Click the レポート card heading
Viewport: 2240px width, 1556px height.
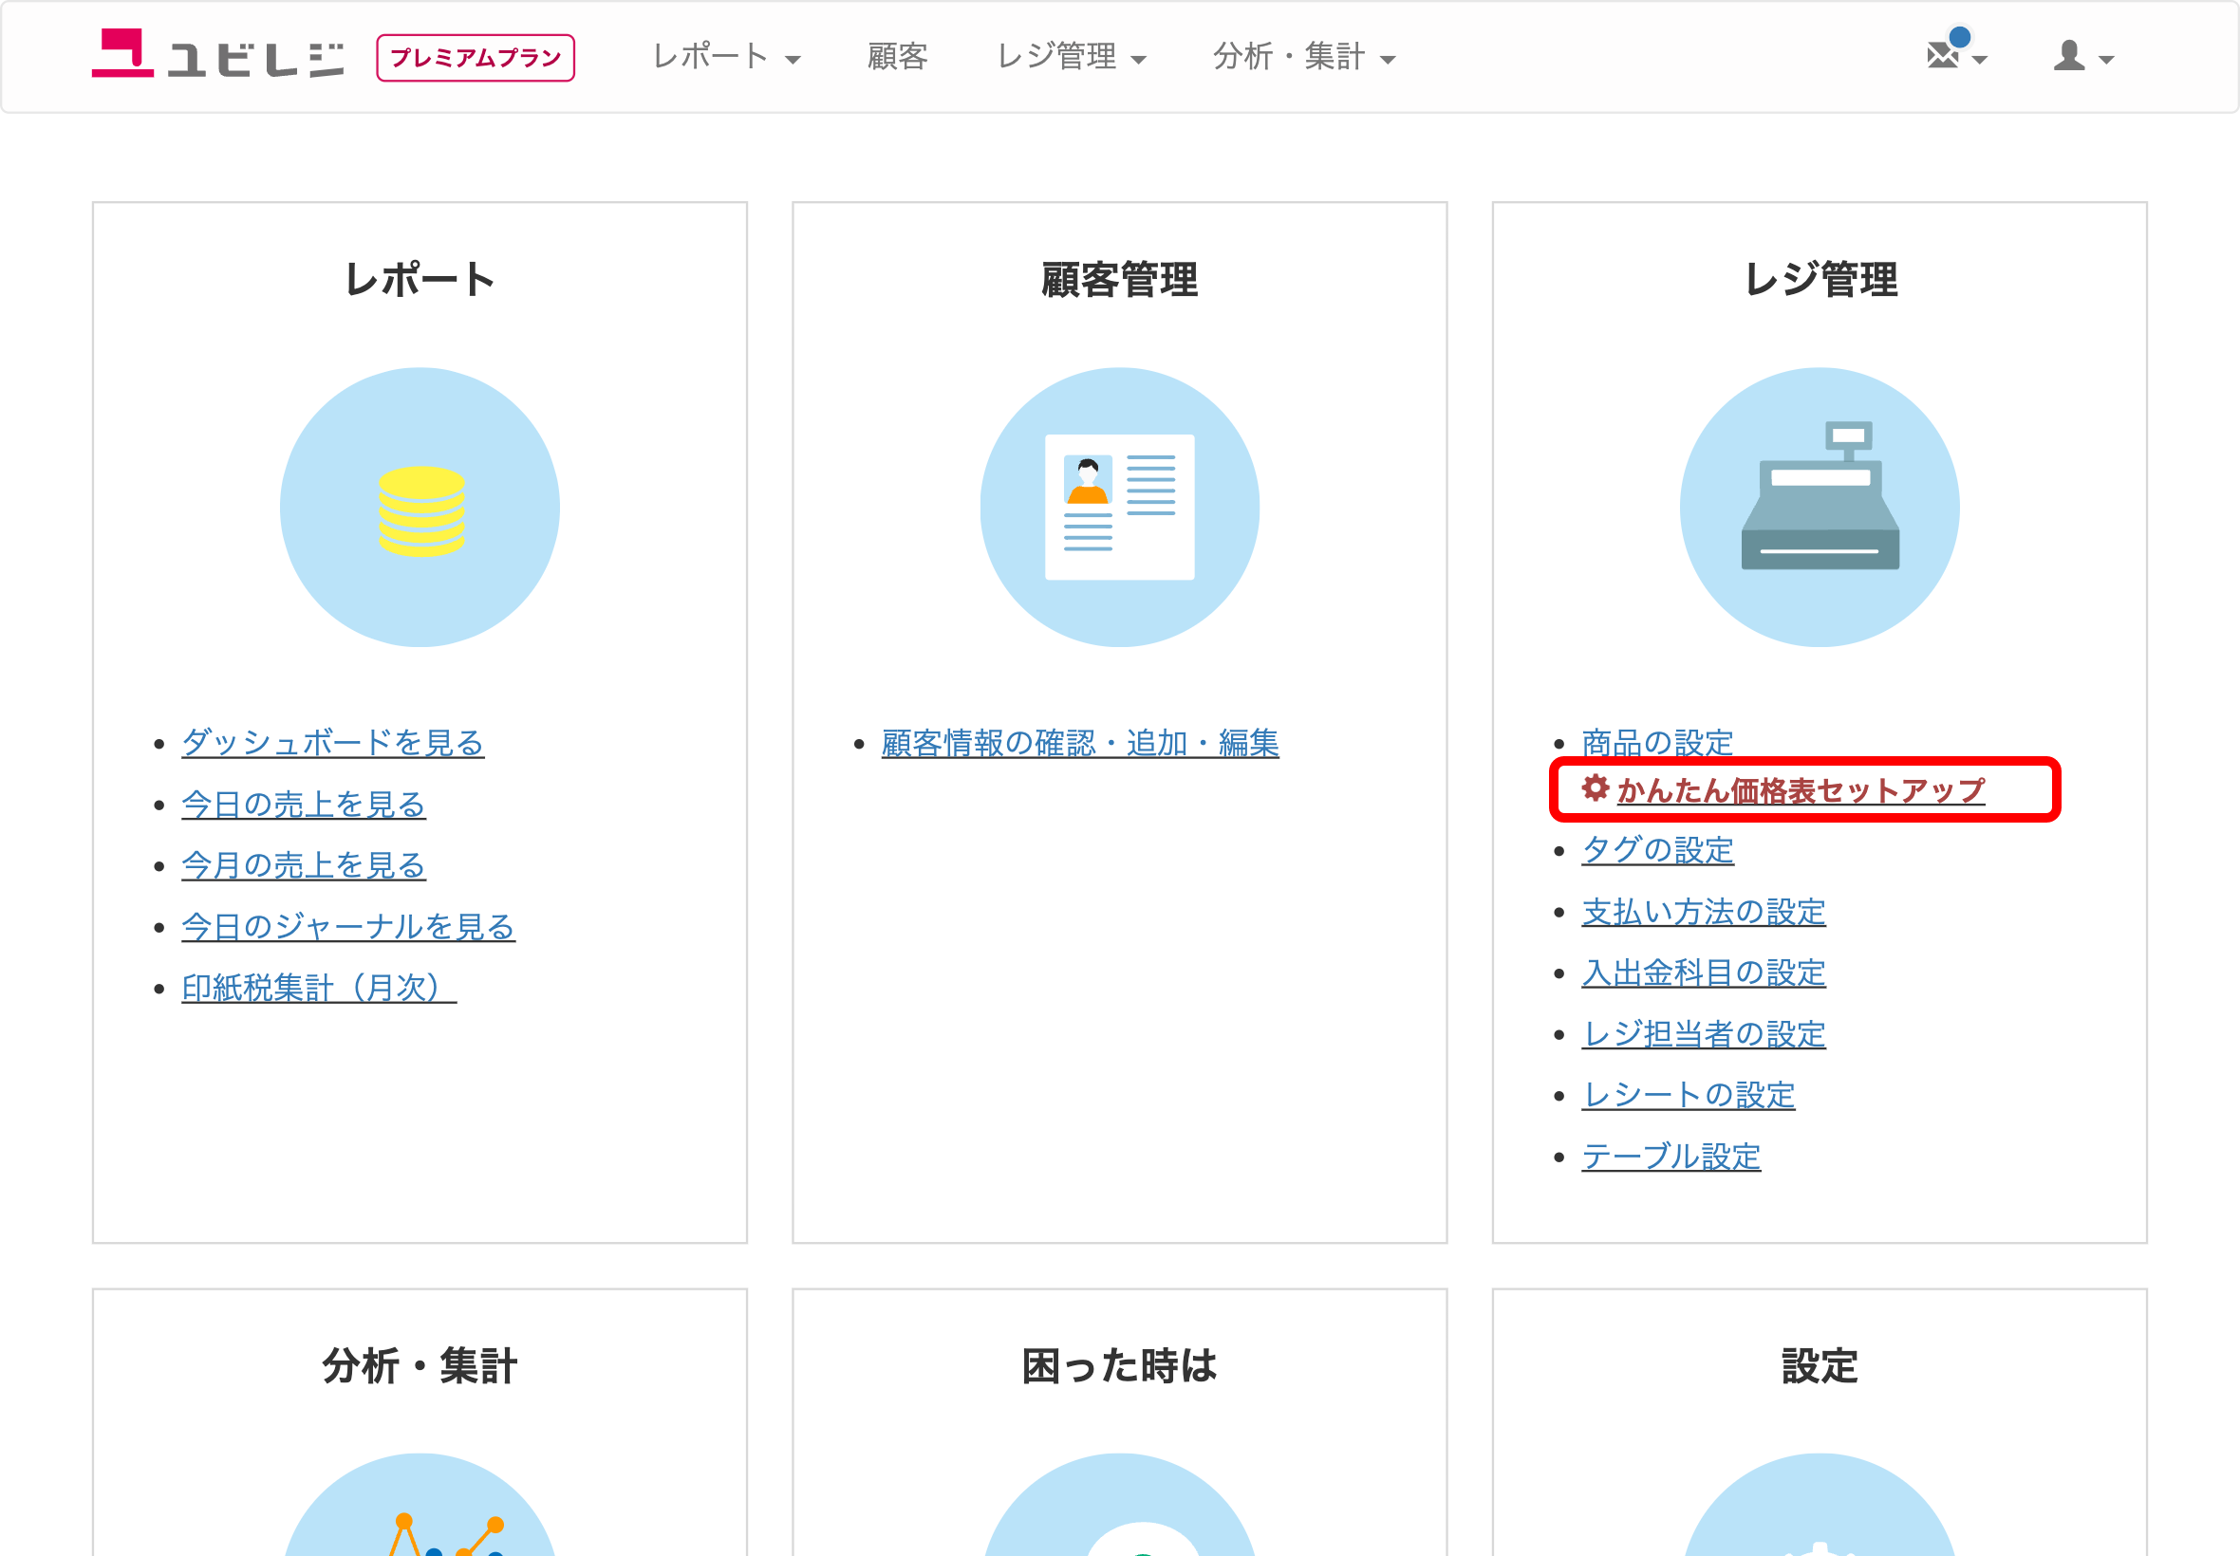(x=420, y=280)
